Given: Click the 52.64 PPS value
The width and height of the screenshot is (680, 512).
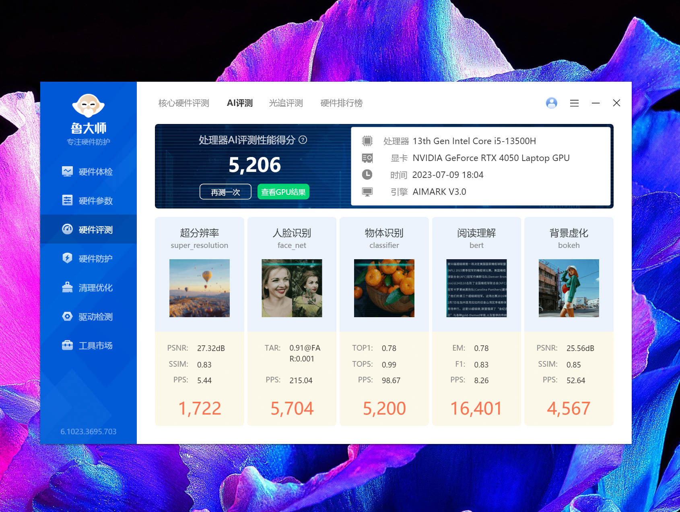Looking at the screenshot, I should click(576, 380).
